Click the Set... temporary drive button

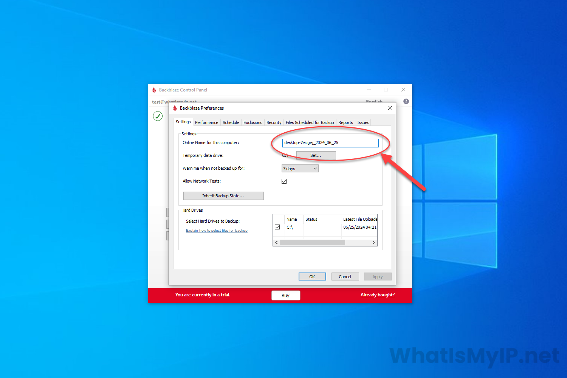tap(316, 155)
